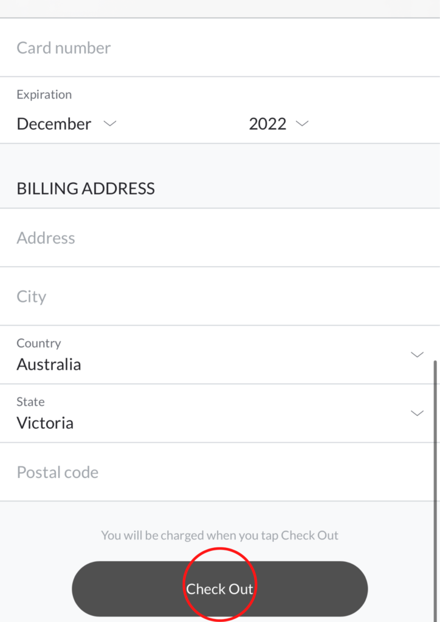Click the BILLING ADDRESS section heading
This screenshot has height=622, width=440.
86,188
